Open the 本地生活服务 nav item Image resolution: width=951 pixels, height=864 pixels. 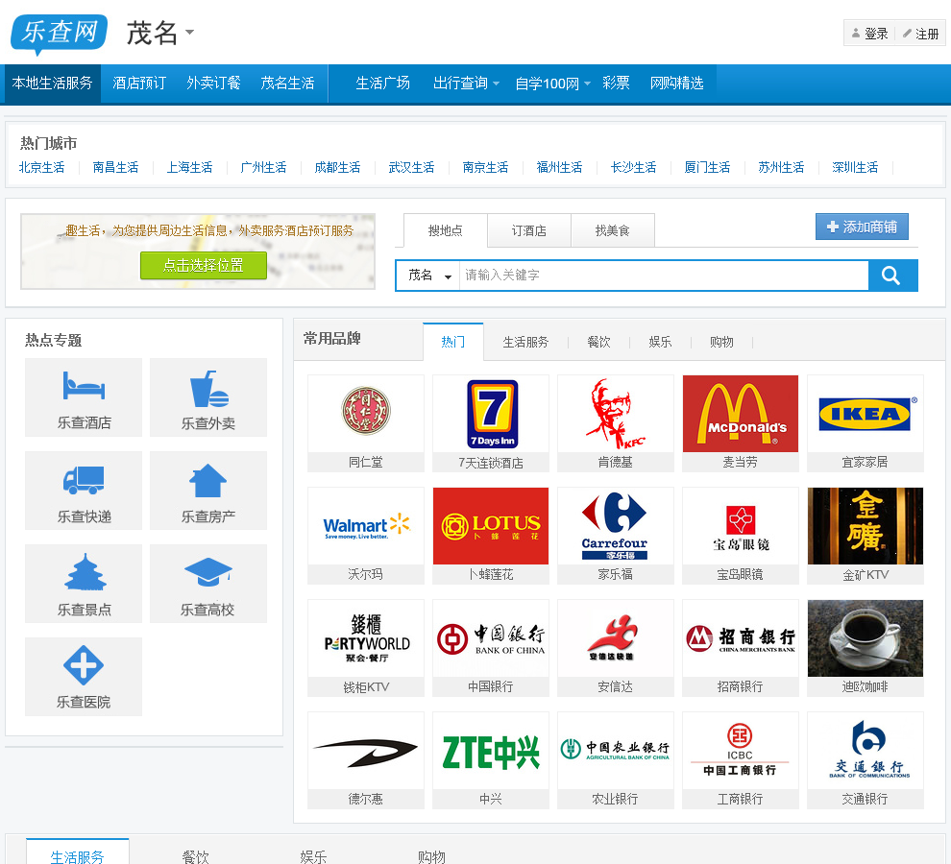pos(52,84)
